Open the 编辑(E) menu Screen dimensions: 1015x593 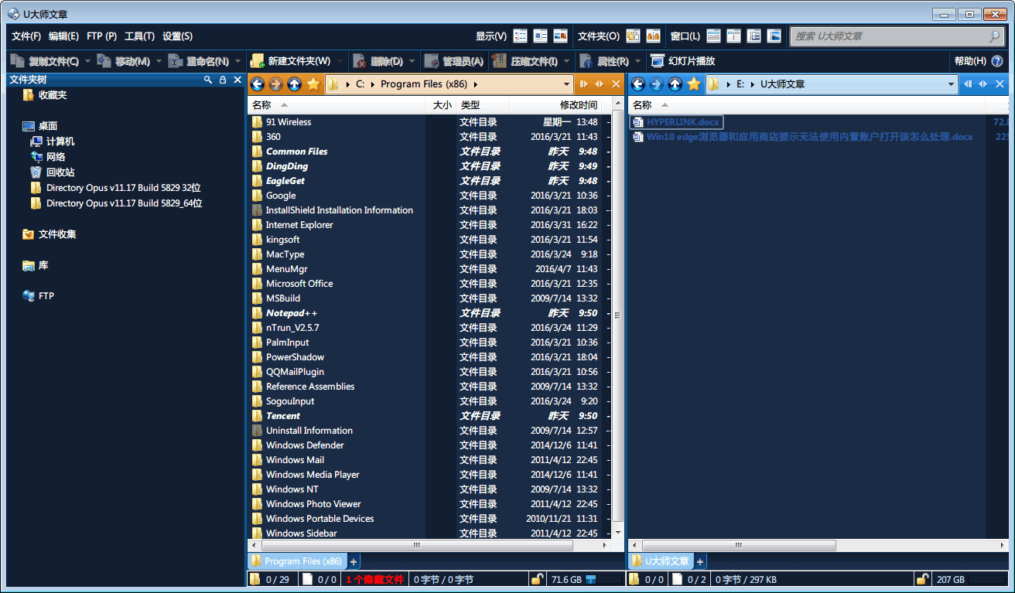click(x=63, y=36)
